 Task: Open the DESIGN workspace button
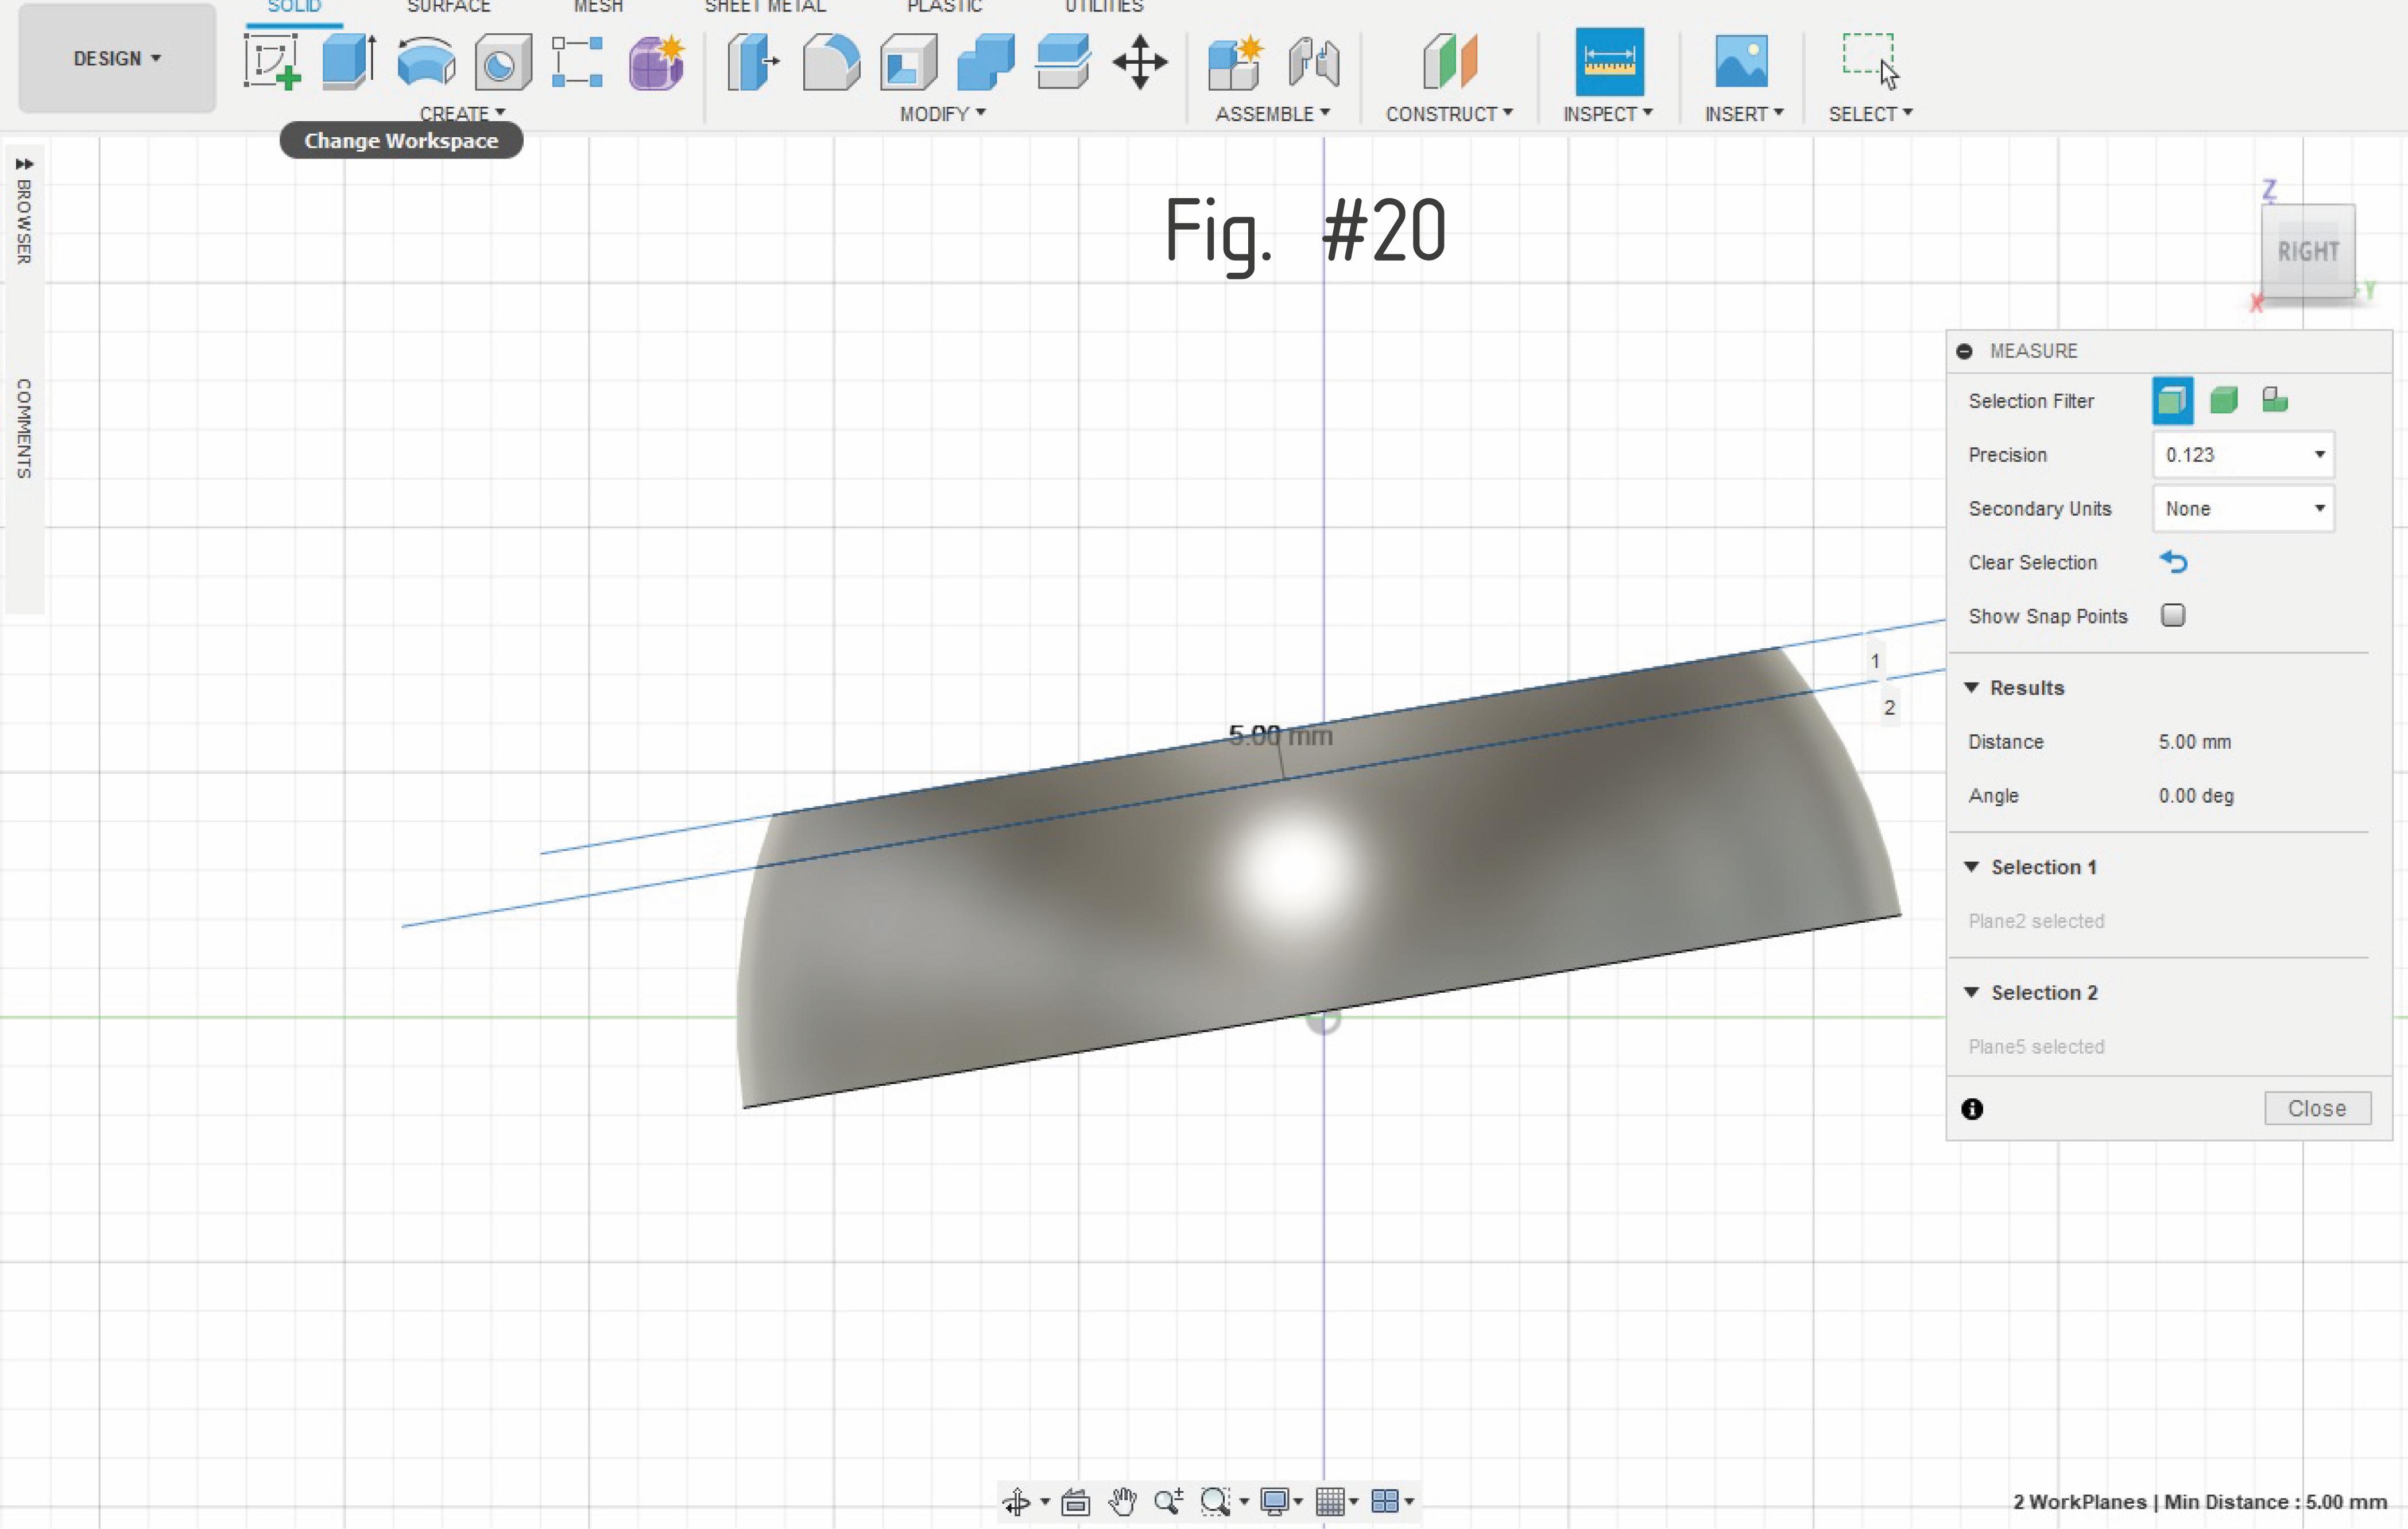click(x=117, y=58)
